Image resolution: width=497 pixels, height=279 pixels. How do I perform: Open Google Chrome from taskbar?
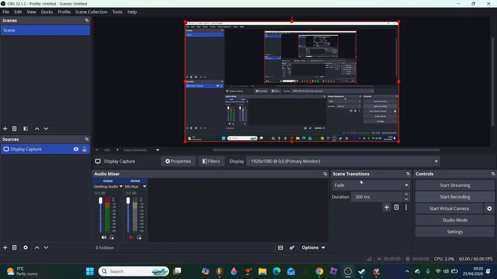click(319, 271)
